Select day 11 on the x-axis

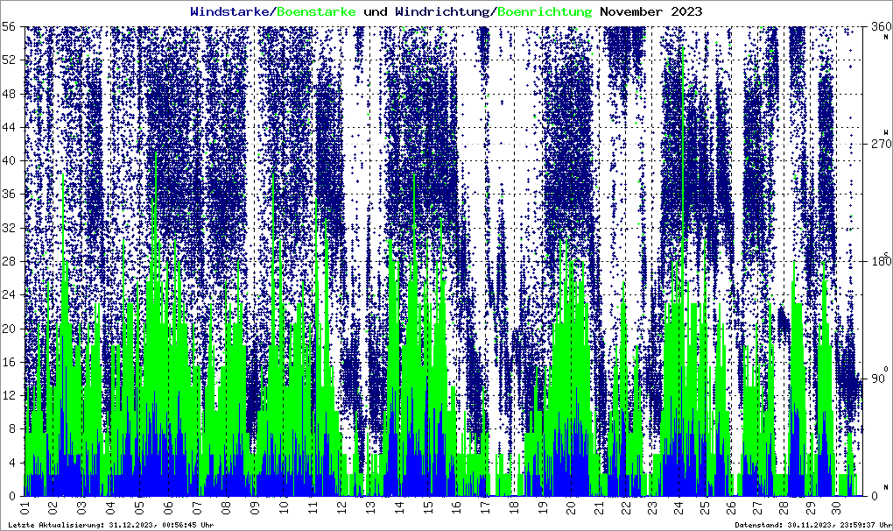[313, 508]
